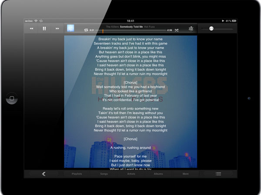Open the Songs tab
The height and width of the screenshot is (195, 261).
pyautogui.click(x=104, y=174)
